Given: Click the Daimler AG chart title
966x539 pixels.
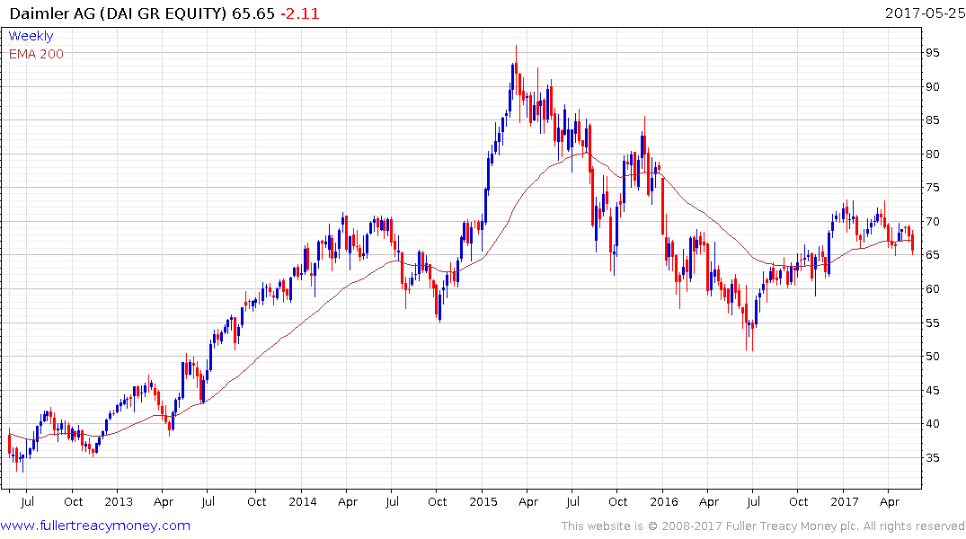Looking at the screenshot, I should point(119,13).
